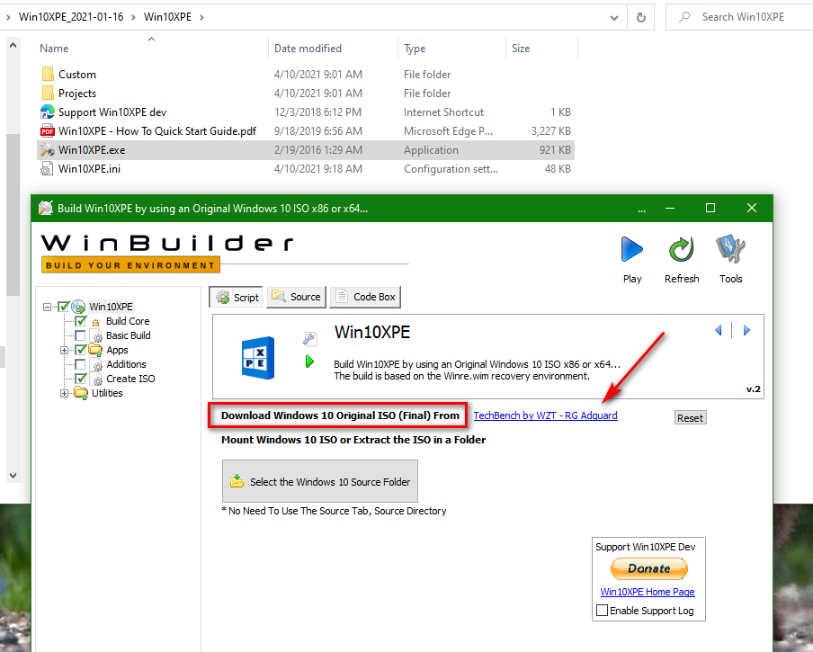This screenshot has height=652, width=813.
Task: Select the Additions tree item label
Action: coord(126,364)
